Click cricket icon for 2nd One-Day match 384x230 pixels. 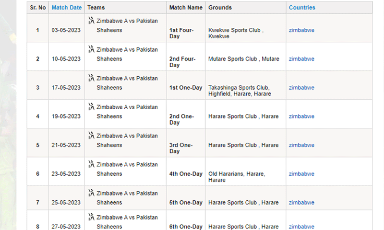click(x=91, y=106)
